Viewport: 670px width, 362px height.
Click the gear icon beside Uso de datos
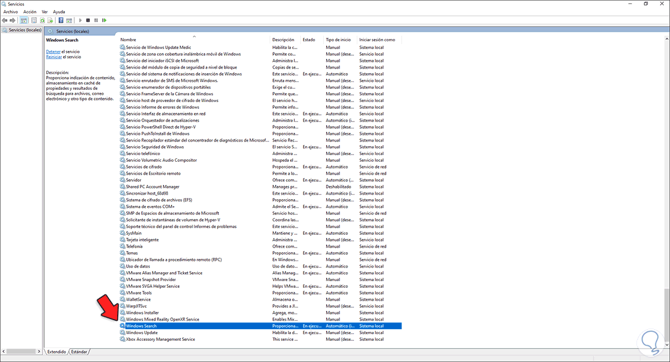(x=123, y=266)
